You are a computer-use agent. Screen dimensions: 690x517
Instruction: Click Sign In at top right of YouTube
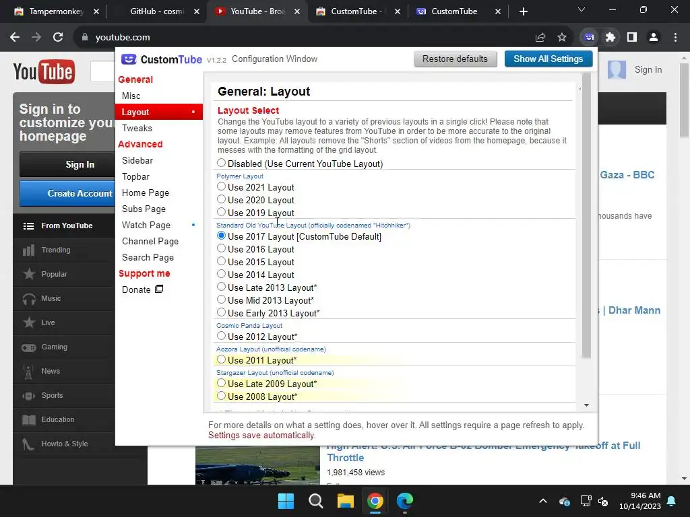(x=648, y=69)
